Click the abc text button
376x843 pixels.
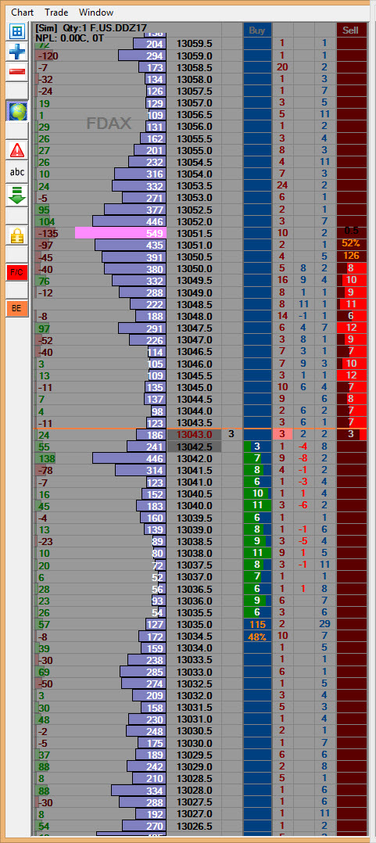click(17, 172)
